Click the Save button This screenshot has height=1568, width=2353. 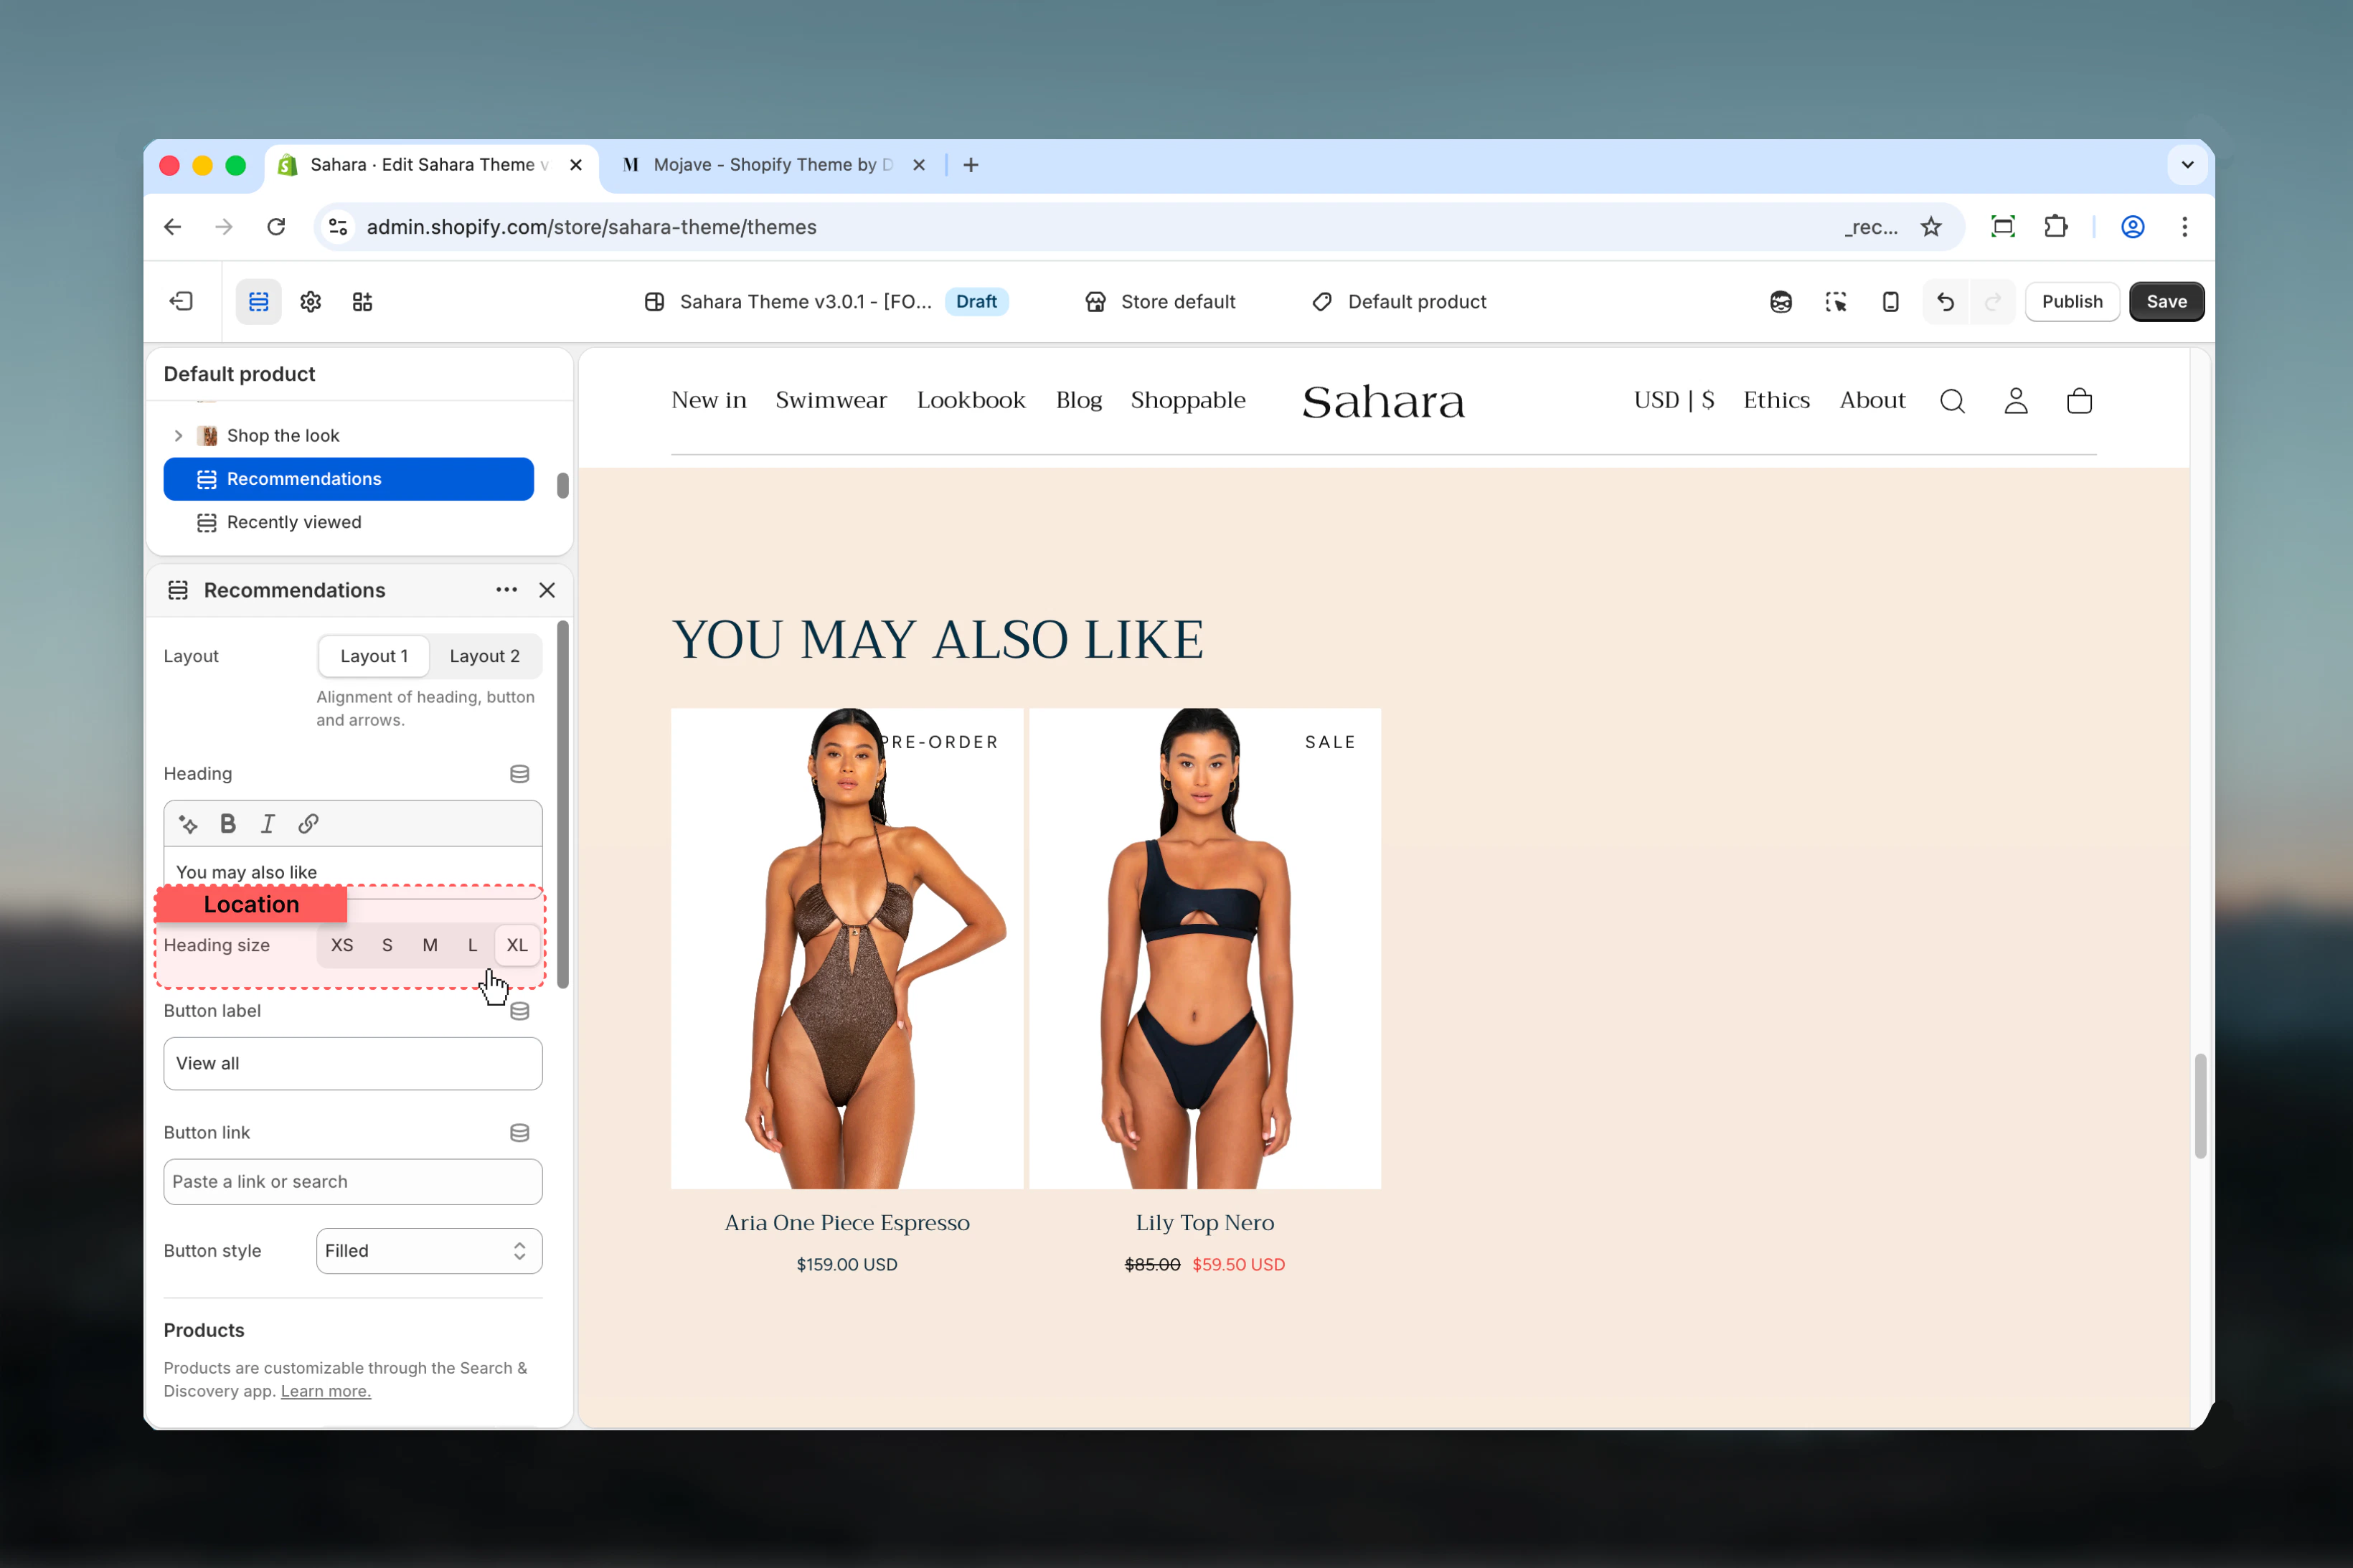(2166, 301)
